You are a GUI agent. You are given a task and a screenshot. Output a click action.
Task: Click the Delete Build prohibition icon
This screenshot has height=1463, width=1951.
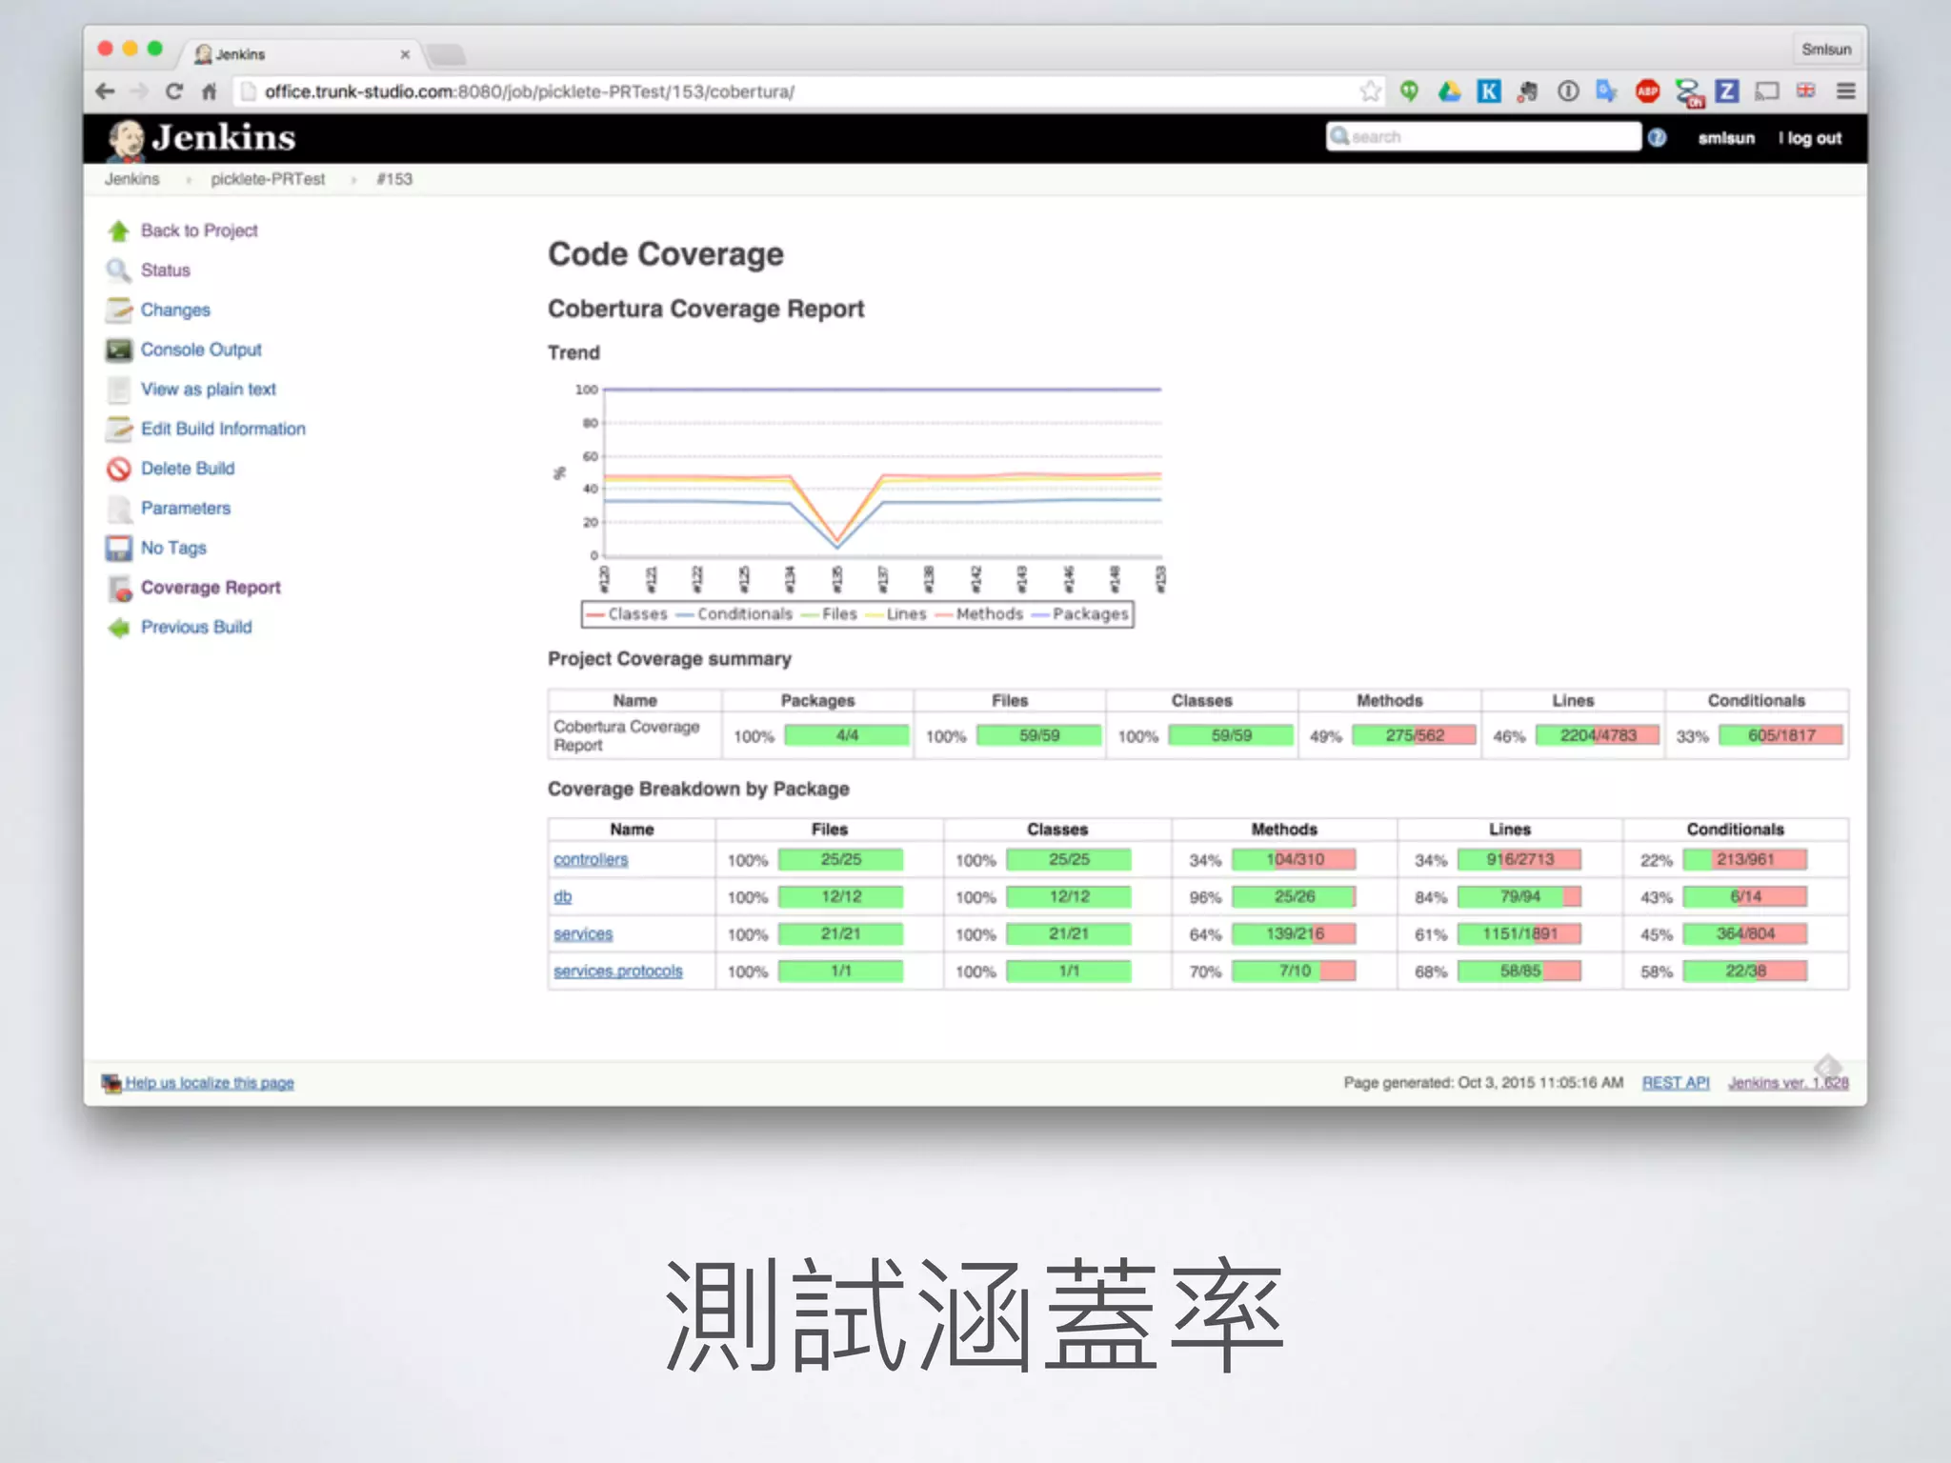click(119, 469)
